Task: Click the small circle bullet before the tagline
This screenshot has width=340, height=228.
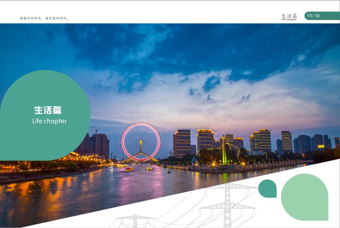Action: click(21, 18)
